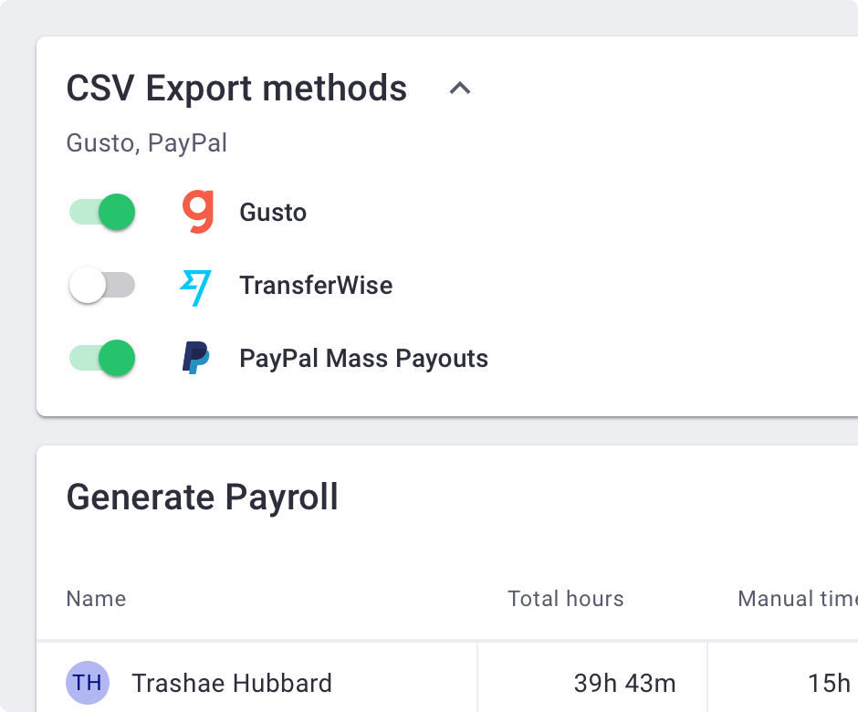
Task: Click the CSV Export methods heading
Action: pyautogui.click(x=236, y=89)
